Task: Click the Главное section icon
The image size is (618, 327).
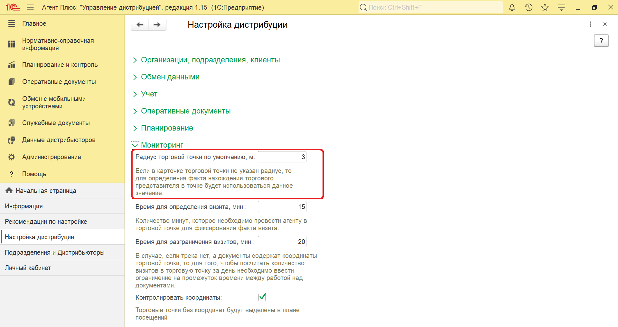Action: tap(12, 23)
